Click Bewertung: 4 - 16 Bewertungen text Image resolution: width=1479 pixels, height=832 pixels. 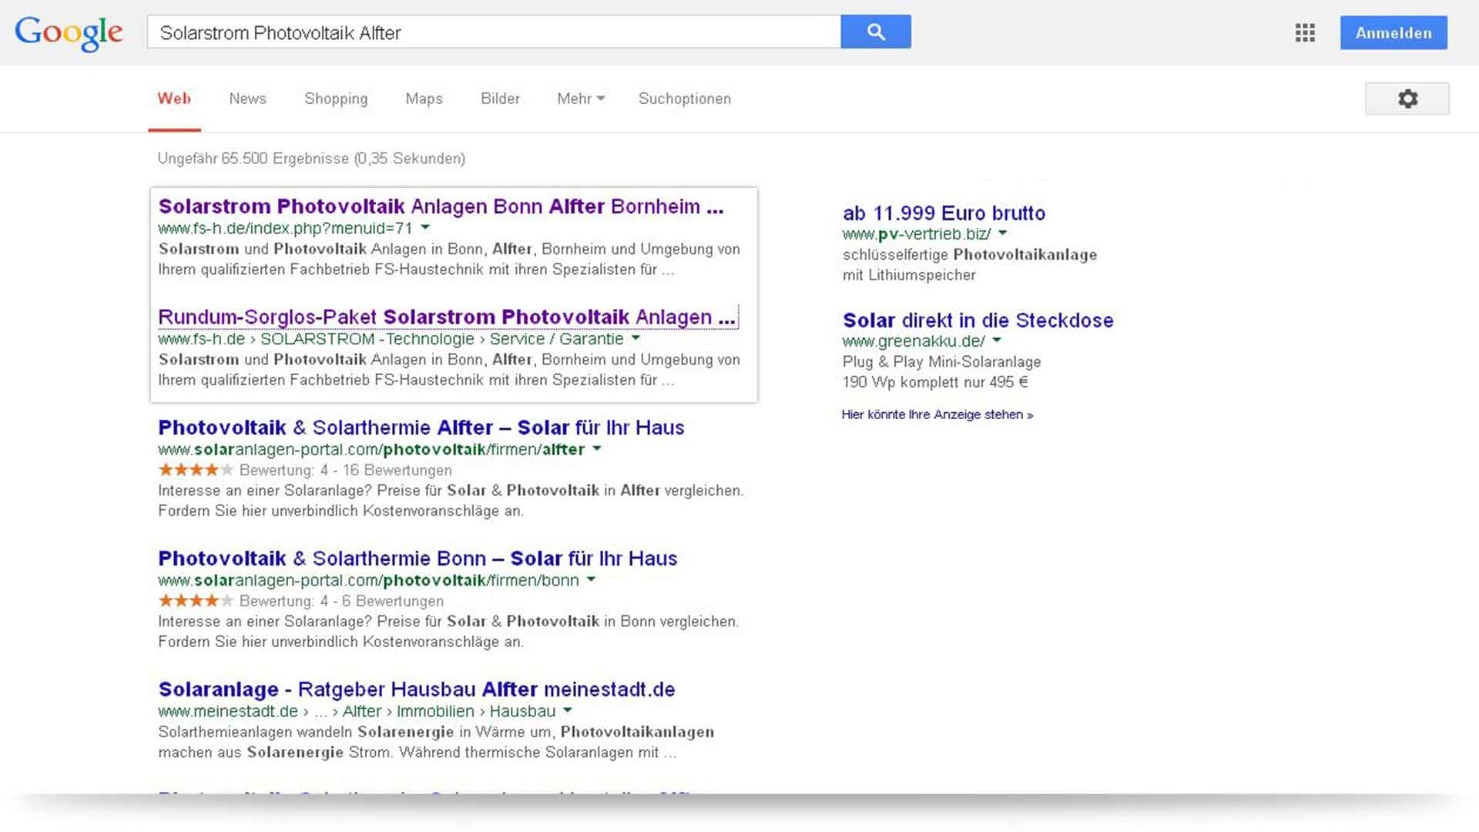point(346,470)
